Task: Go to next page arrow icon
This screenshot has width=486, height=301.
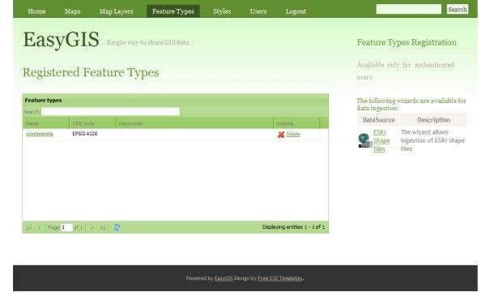Action: click(x=92, y=228)
